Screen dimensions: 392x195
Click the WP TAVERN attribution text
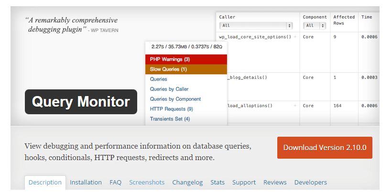(x=105, y=31)
